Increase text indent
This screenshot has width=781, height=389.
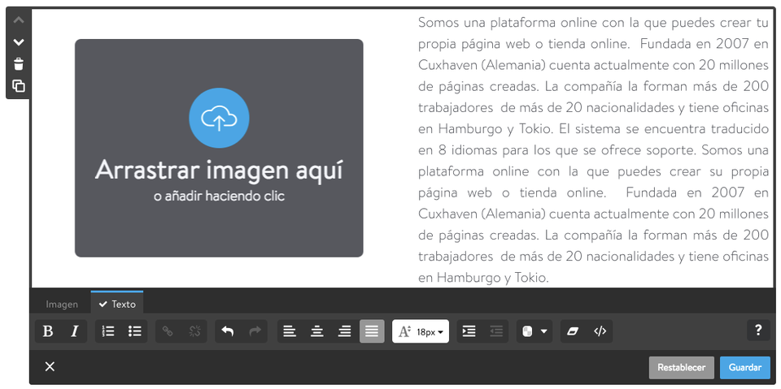(469, 331)
